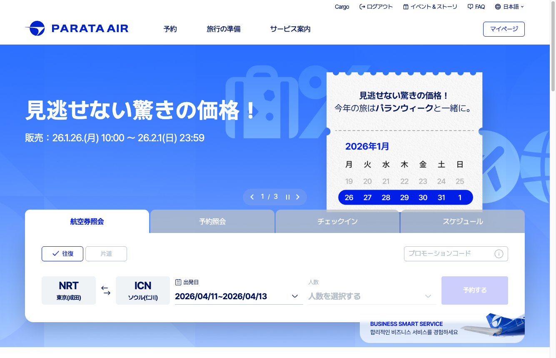556x358 pixels.
Task: Switch to the チェックイン tab
Action: [x=337, y=221]
